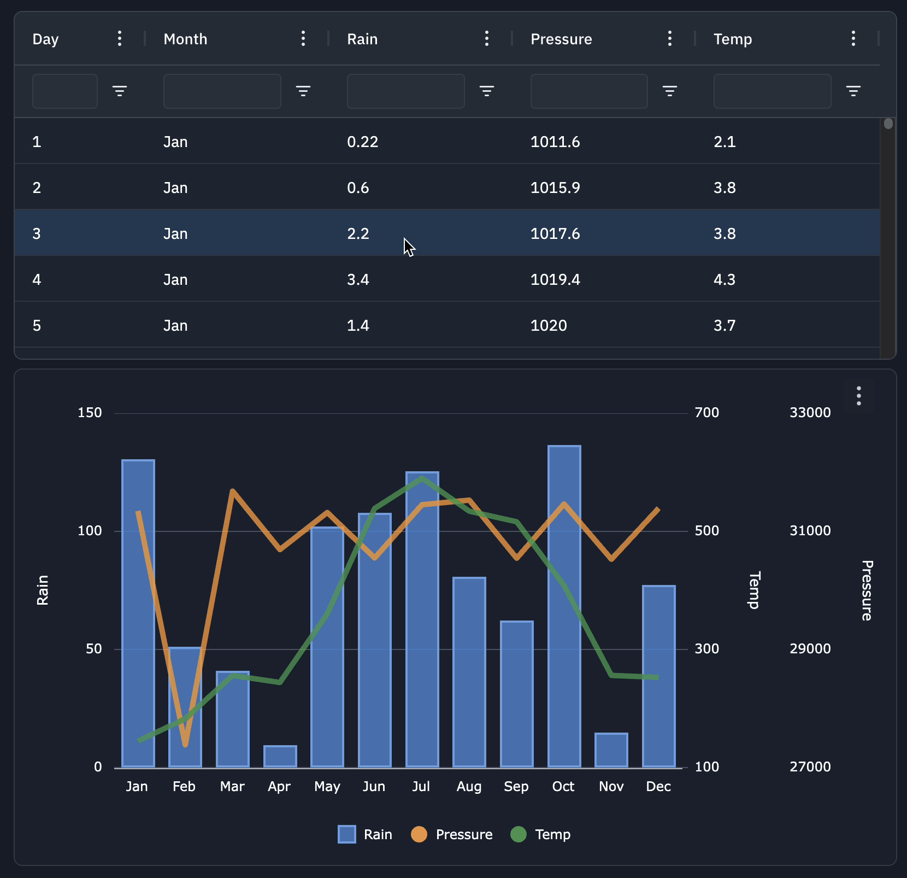The height and width of the screenshot is (878, 907).
Task: Toggle the Temp series in chart legend
Action: [x=540, y=834]
